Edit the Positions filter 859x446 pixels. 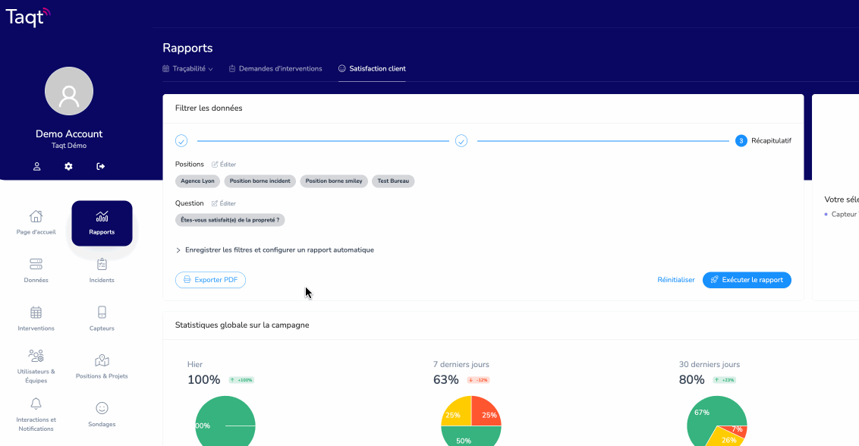(x=224, y=165)
